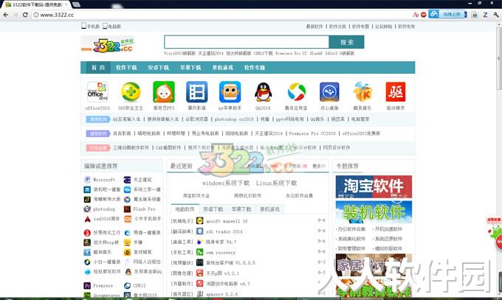The width and height of the screenshot is (502, 300).
Task: Open 苹果下载 in teal navigation bar
Action: click(x=190, y=68)
